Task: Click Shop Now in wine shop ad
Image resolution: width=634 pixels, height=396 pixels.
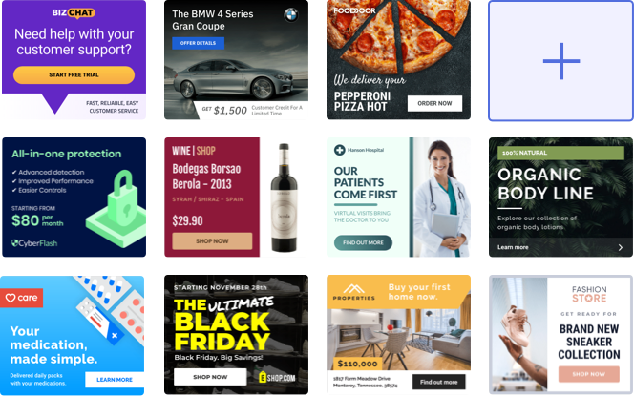Action: [x=212, y=241]
